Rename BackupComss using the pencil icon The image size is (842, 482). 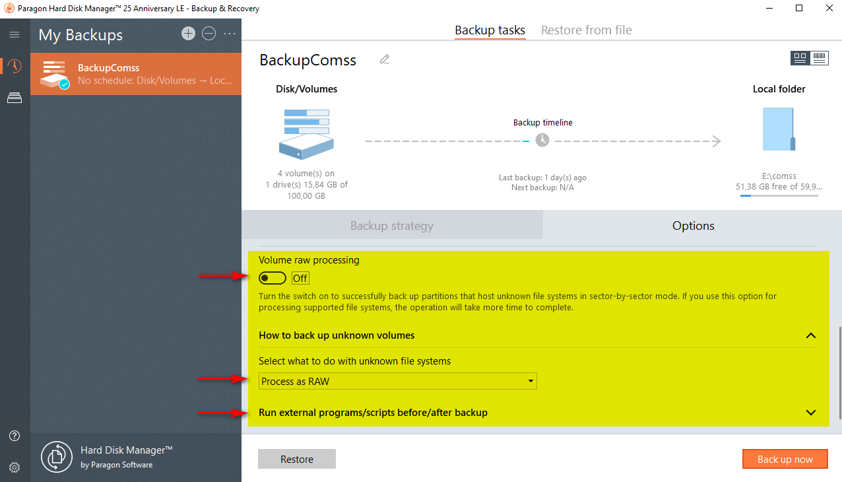click(x=385, y=59)
